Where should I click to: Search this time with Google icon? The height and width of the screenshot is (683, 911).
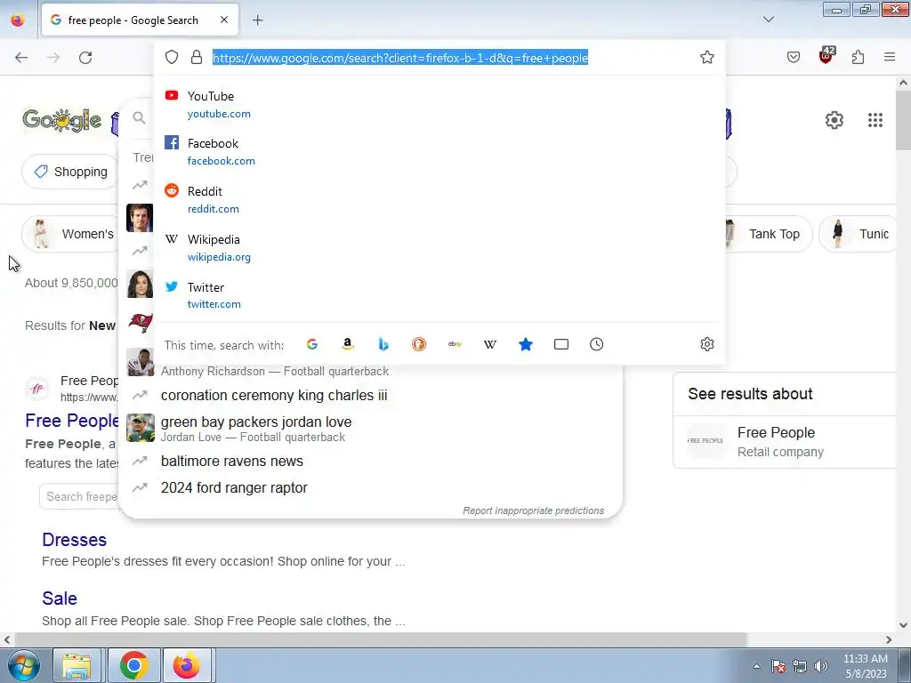pos(312,344)
